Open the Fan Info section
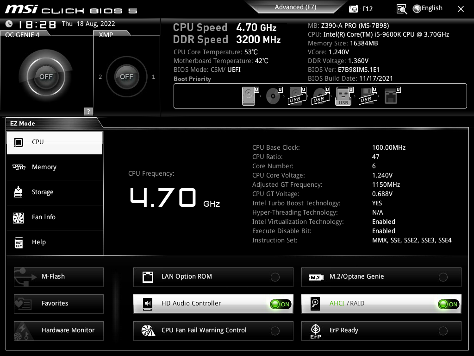474x356 pixels. click(x=55, y=217)
